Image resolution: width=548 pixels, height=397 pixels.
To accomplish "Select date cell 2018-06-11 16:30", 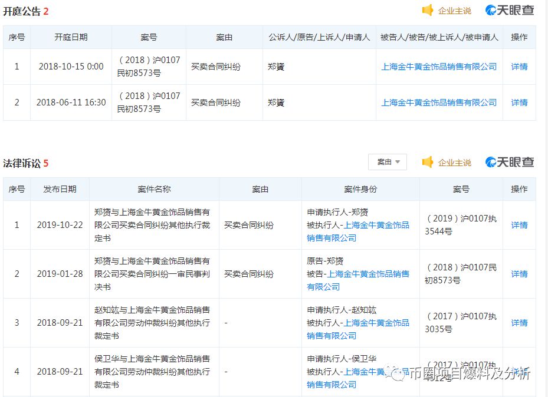I will coord(71,102).
